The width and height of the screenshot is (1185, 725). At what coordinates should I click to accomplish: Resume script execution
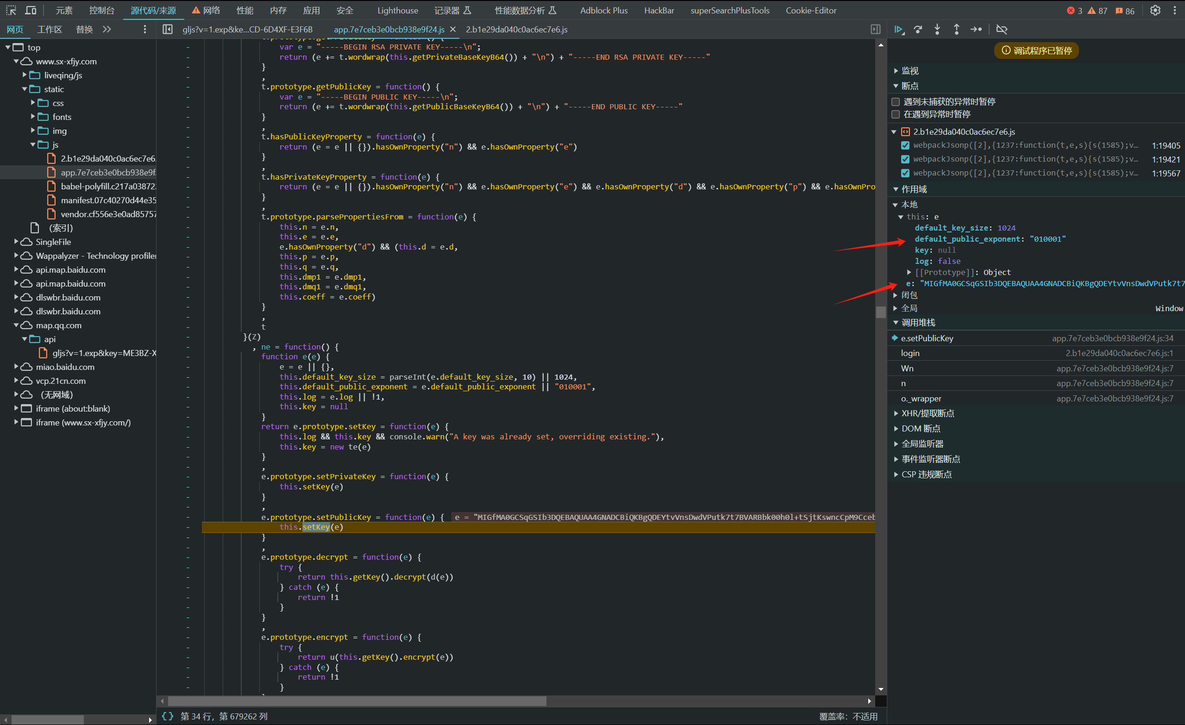(899, 29)
